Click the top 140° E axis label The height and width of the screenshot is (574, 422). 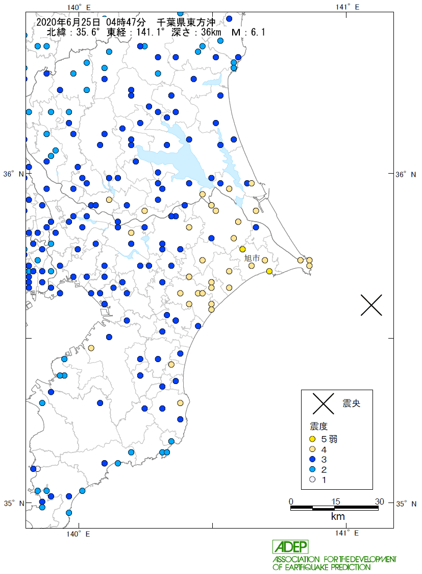coord(79,7)
